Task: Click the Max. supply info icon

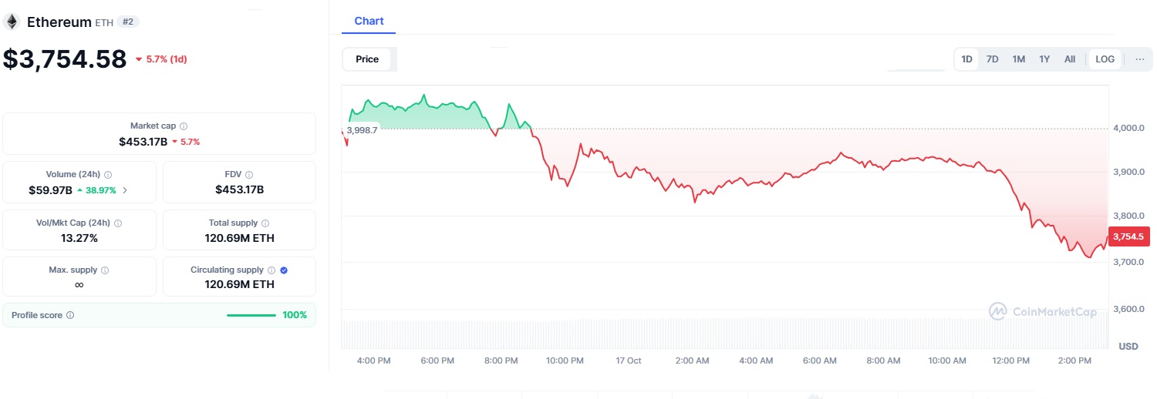Action: (105, 271)
